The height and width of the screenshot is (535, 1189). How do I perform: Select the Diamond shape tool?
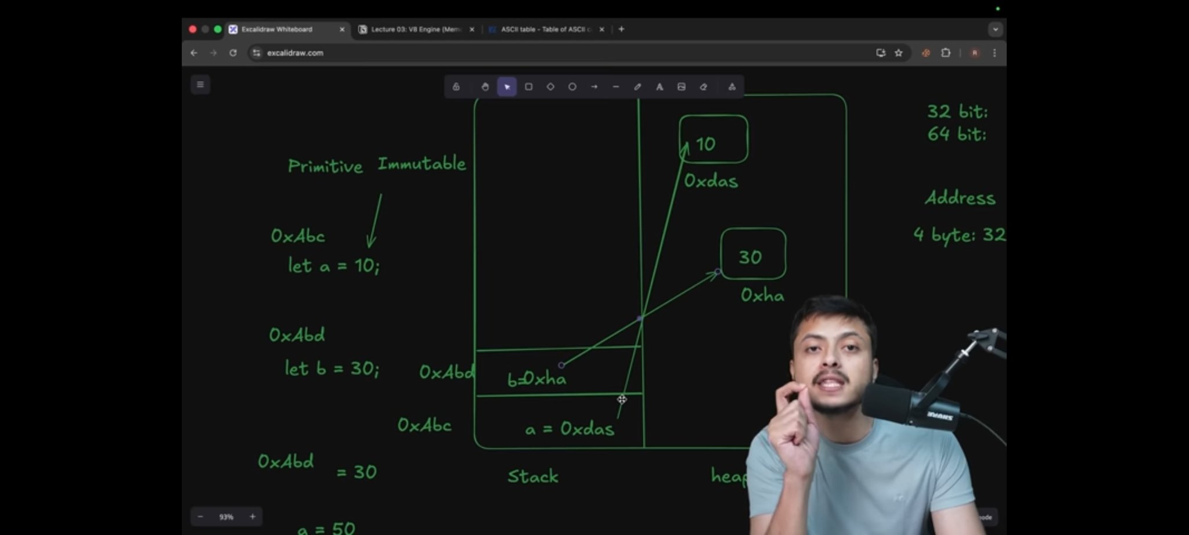click(x=550, y=87)
